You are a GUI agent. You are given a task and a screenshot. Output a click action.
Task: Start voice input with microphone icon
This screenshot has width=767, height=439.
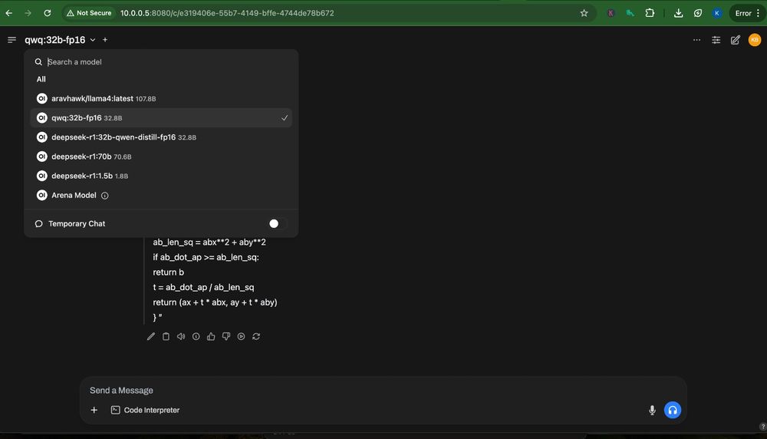coord(652,410)
